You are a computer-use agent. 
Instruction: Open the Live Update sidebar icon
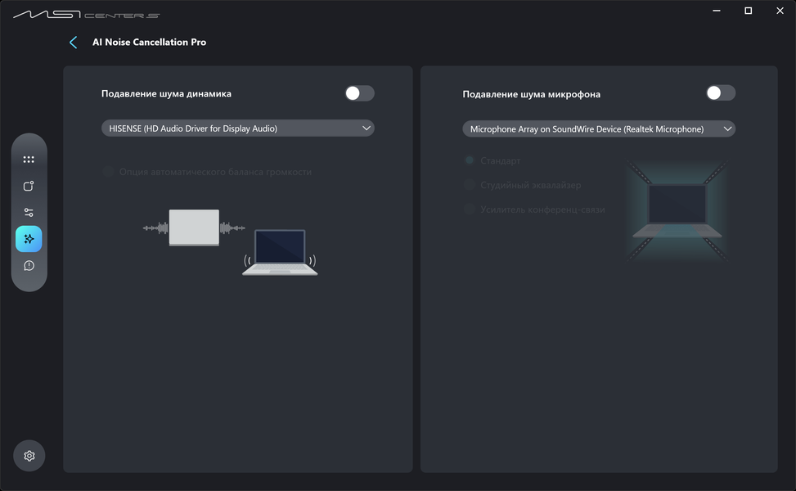[29, 186]
